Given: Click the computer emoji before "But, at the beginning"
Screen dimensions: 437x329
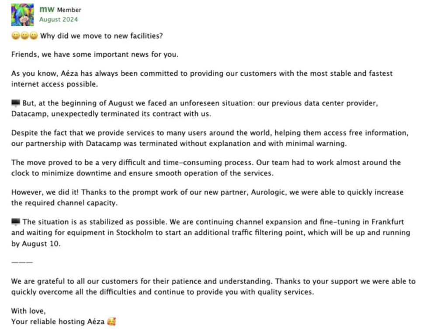Looking at the screenshot, I should (x=15, y=103).
